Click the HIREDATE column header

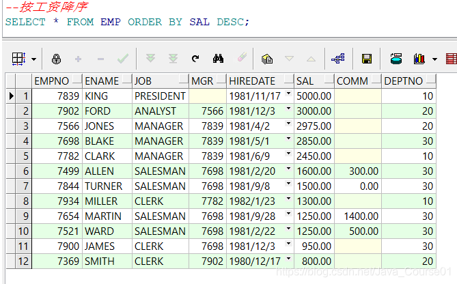click(x=260, y=81)
